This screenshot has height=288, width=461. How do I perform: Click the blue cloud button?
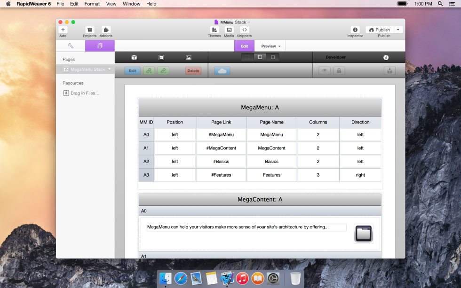click(x=222, y=71)
